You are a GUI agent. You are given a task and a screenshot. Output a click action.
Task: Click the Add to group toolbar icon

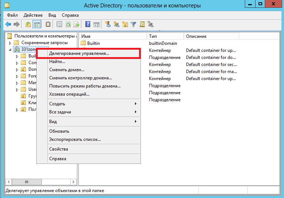click(151, 24)
